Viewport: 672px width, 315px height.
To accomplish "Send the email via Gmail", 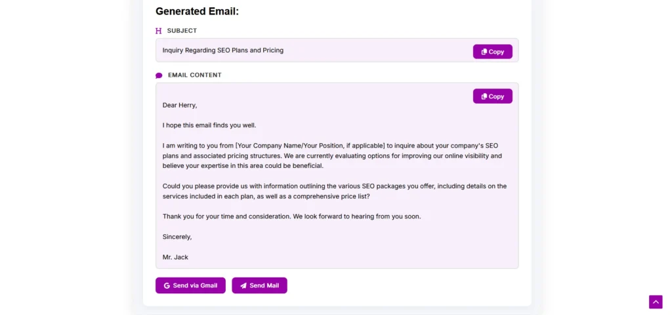I will point(190,285).
